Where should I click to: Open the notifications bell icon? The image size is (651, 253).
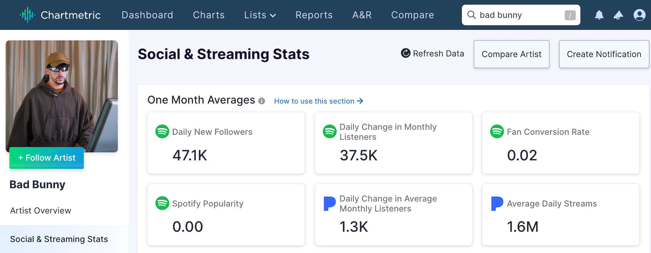pyautogui.click(x=599, y=15)
